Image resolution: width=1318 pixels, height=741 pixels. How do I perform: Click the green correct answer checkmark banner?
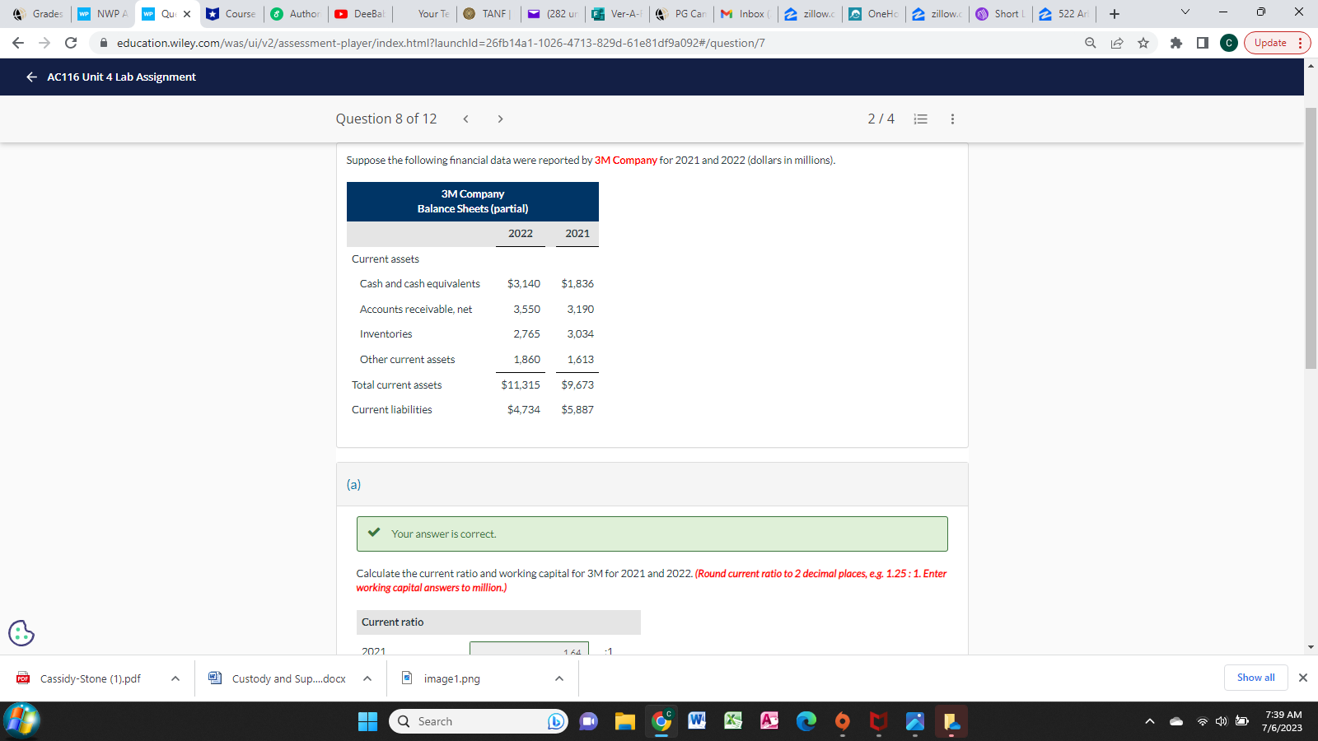click(x=652, y=534)
